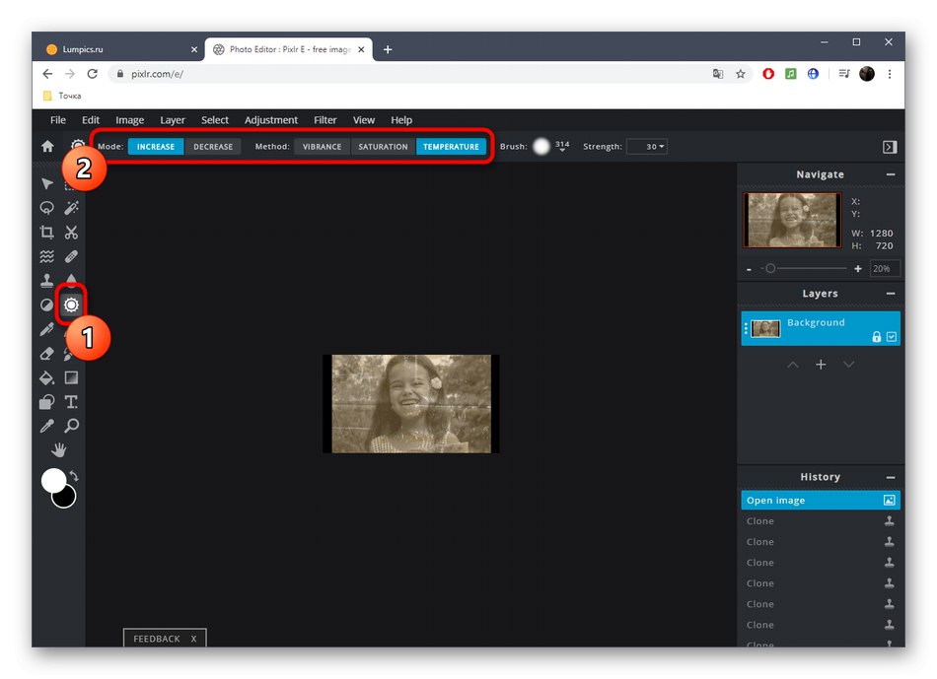The image size is (937, 679).
Task: Reload the page
Action: (92, 74)
